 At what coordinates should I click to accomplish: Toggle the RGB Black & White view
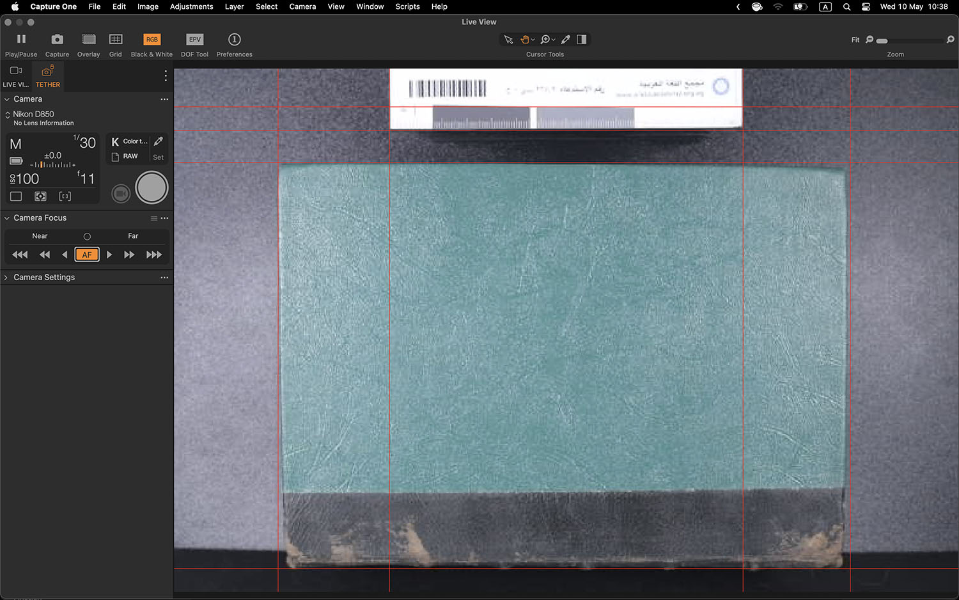coord(152,39)
